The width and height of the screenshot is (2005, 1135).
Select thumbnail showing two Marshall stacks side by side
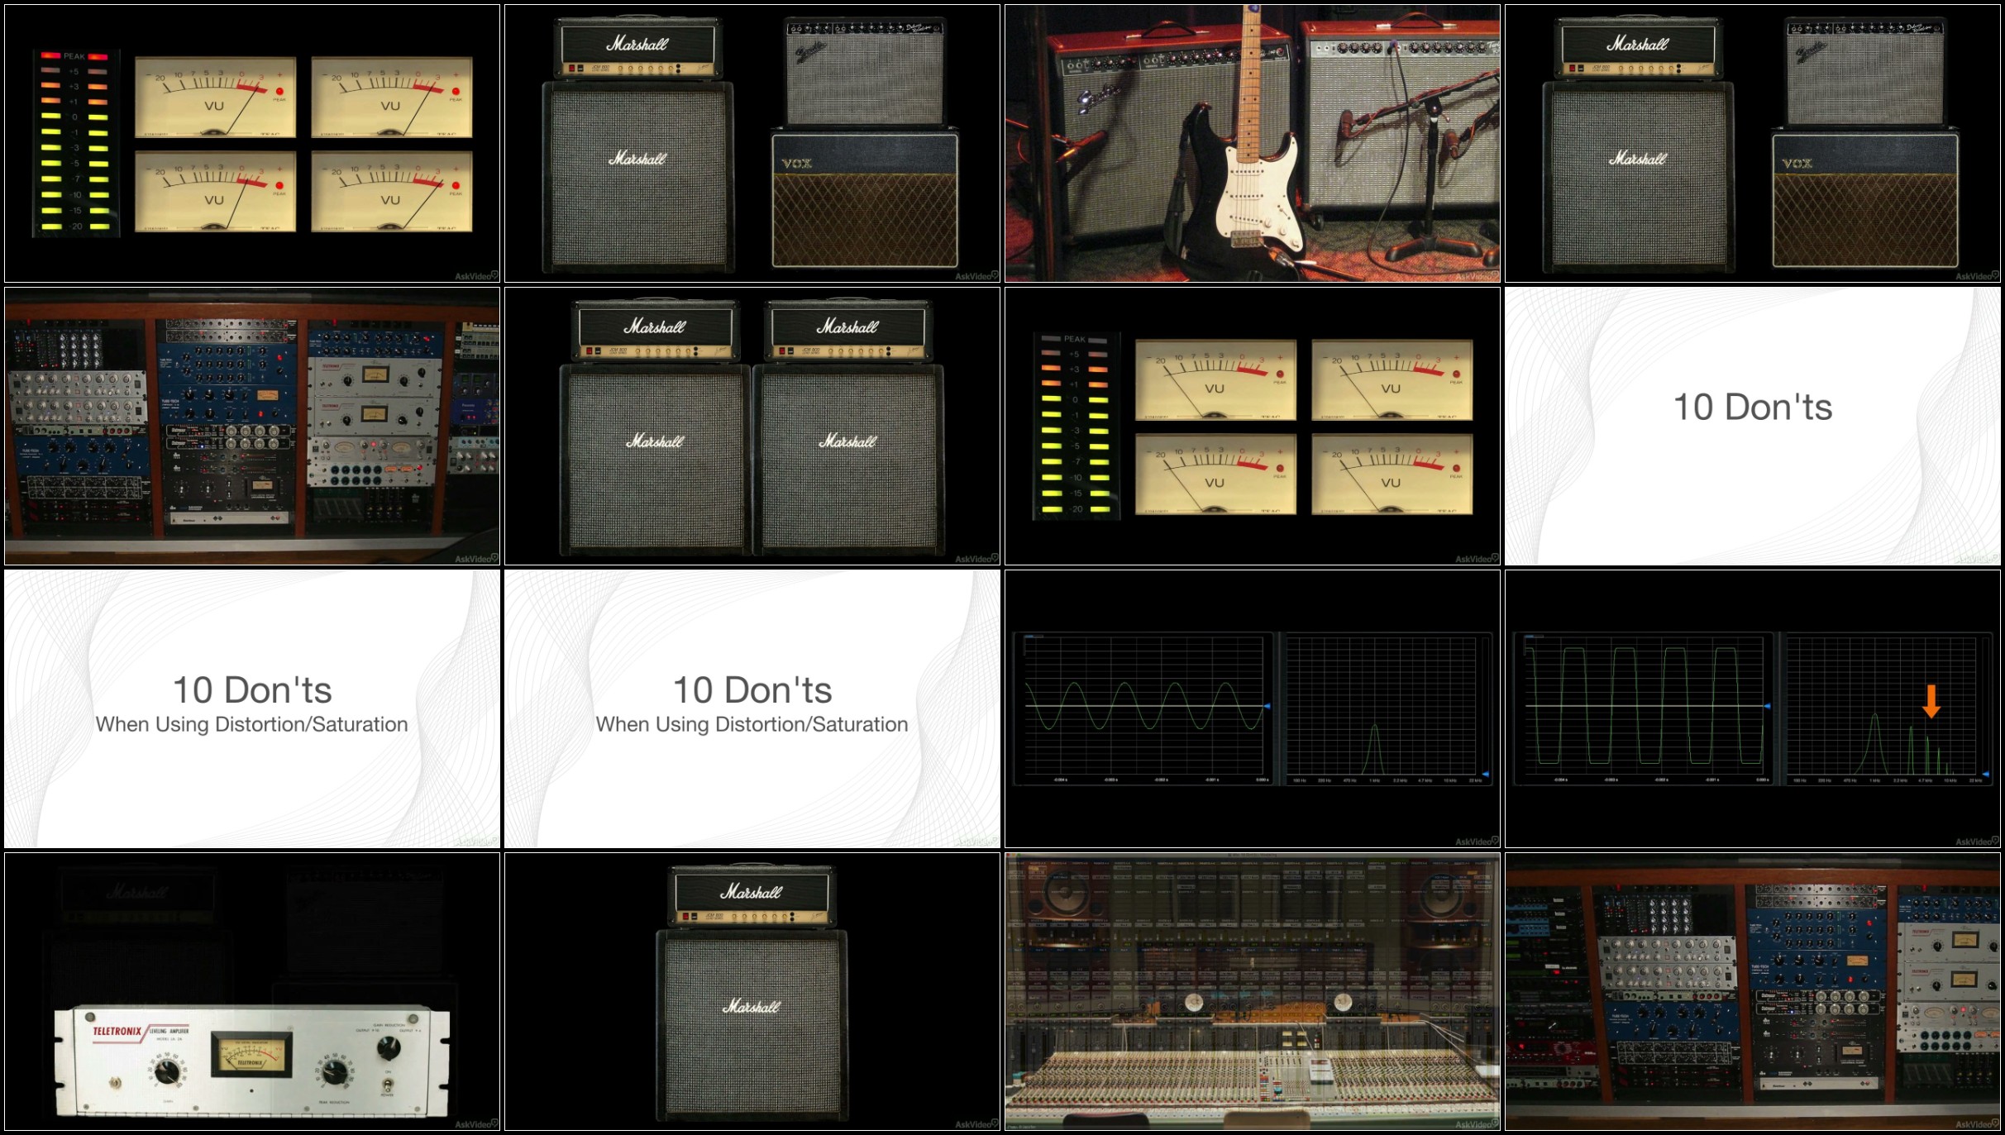752,427
